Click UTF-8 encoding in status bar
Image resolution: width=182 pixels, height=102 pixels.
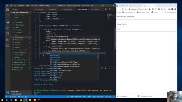click(x=84, y=97)
